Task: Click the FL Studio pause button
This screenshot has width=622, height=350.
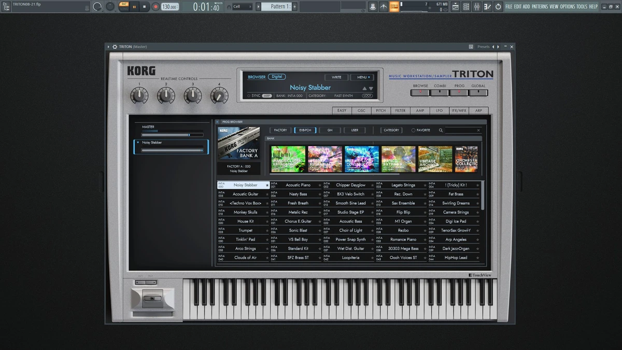Action: (134, 7)
